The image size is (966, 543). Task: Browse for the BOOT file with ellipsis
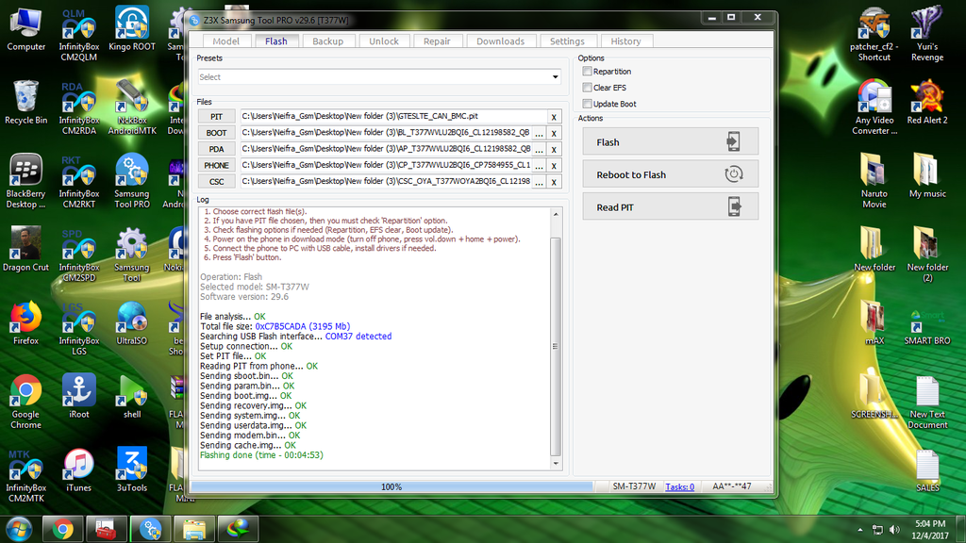pyautogui.click(x=539, y=133)
